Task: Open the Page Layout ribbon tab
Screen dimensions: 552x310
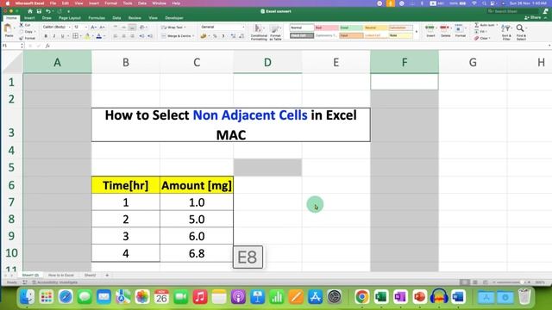Action: pyautogui.click(x=70, y=18)
